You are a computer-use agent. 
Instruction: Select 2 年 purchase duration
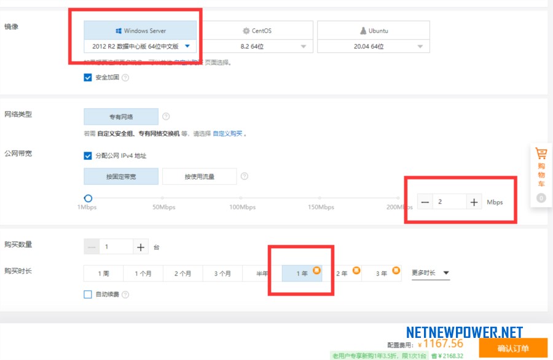342,273
